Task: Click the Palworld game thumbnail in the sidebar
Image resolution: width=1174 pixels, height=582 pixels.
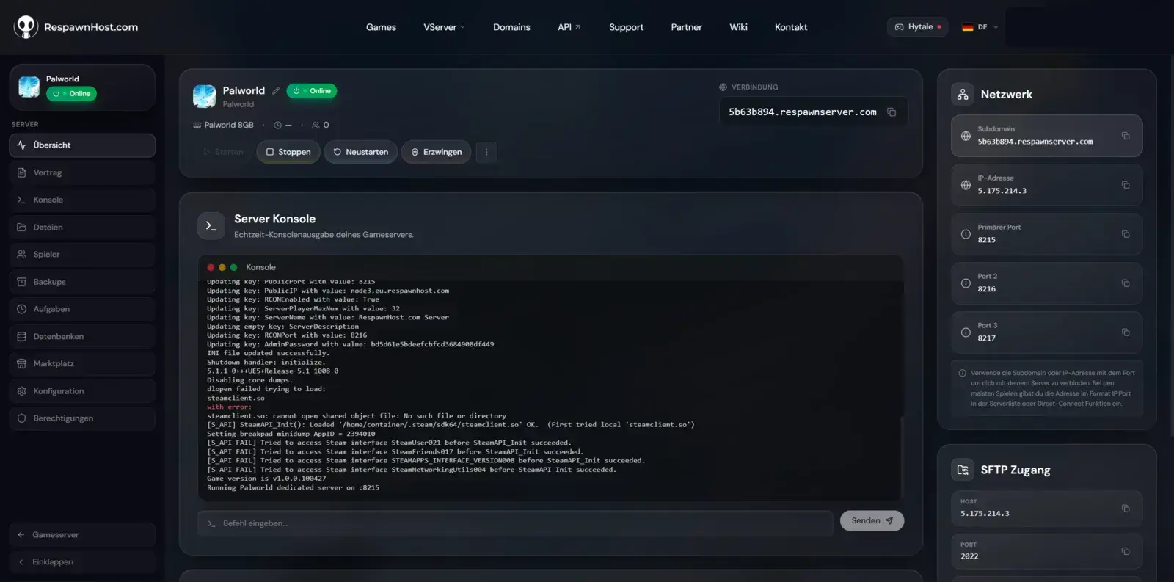Action: coord(29,87)
